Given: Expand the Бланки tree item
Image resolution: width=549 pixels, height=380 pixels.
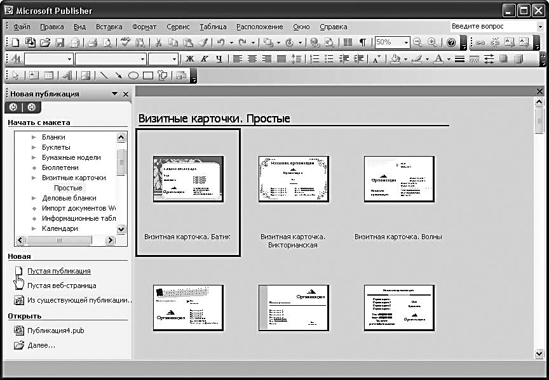Looking at the screenshot, I should pyautogui.click(x=34, y=137).
